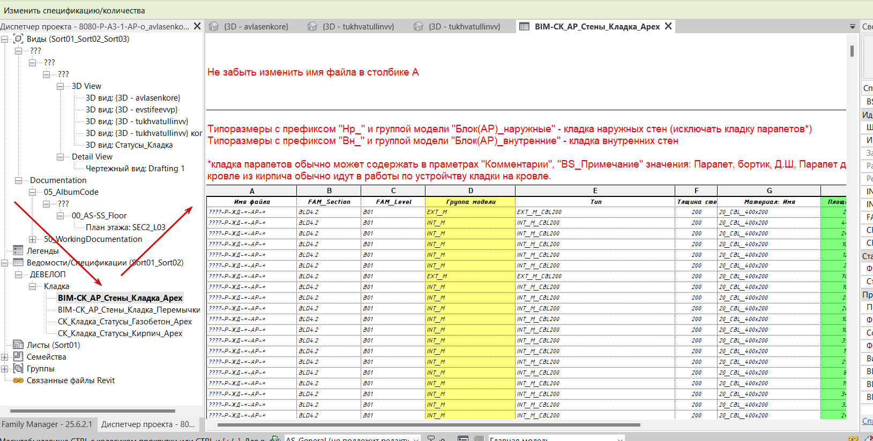
Task: Select План этажа: SEC2_L03
Action: pyautogui.click(x=125, y=227)
